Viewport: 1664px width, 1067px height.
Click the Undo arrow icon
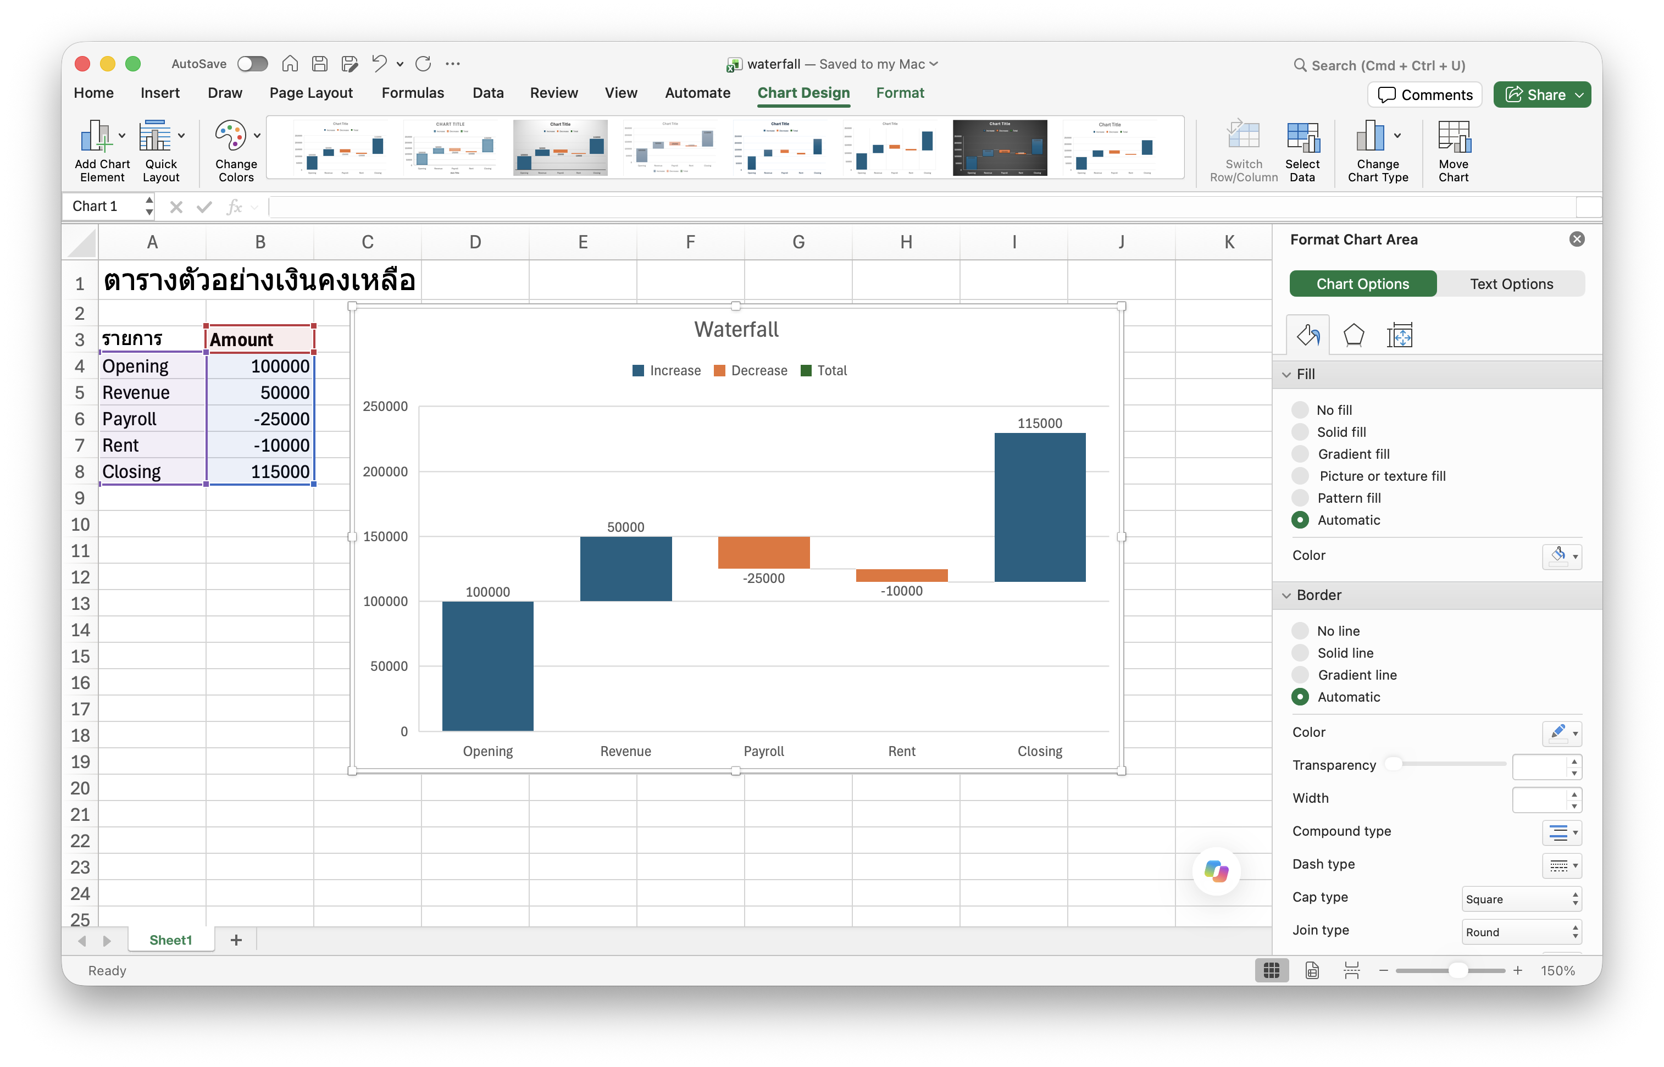point(379,64)
